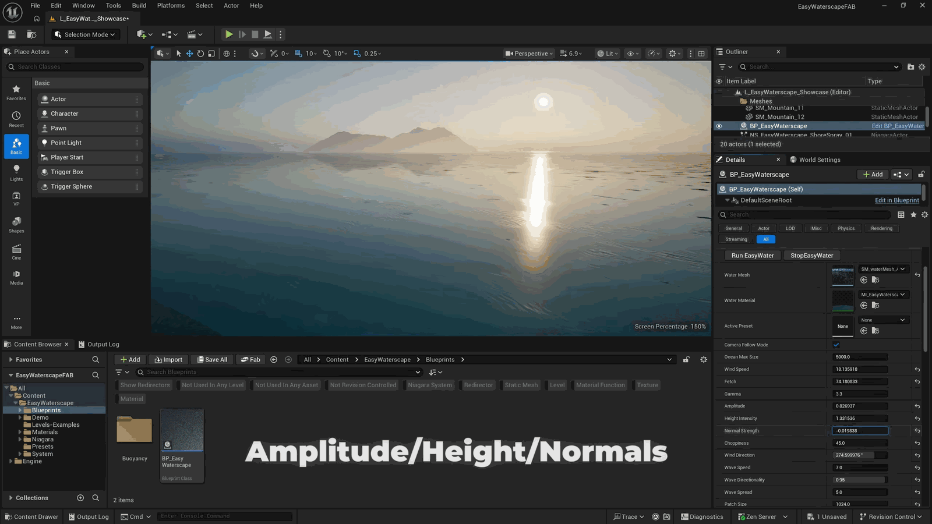The width and height of the screenshot is (932, 524).
Task: Open the Build menu
Action: pyautogui.click(x=139, y=6)
